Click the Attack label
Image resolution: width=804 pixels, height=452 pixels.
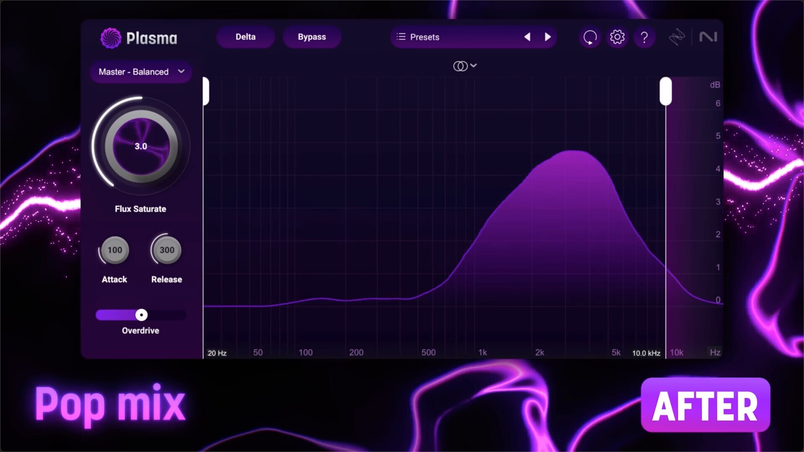114,279
